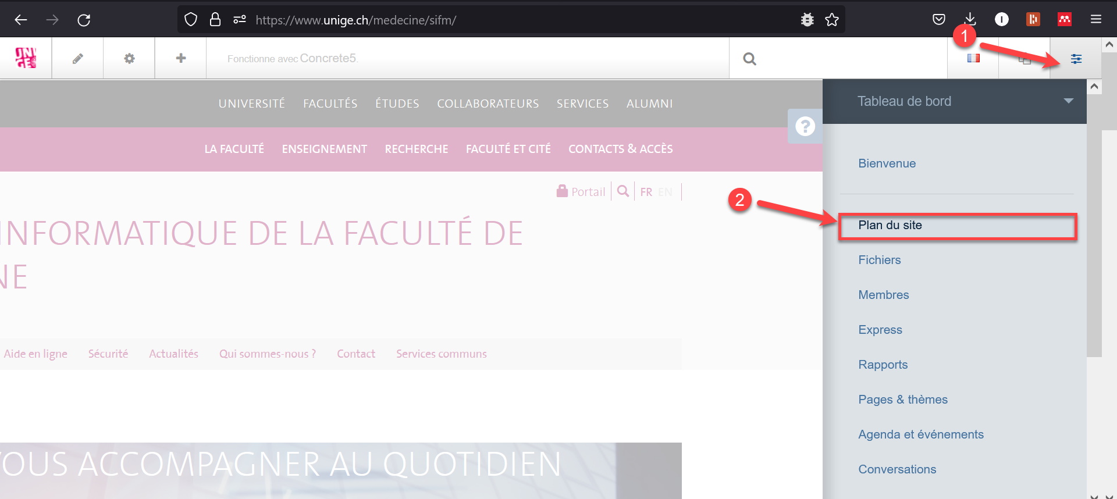
Task: Click the French flag language icon
Action: [x=973, y=58]
